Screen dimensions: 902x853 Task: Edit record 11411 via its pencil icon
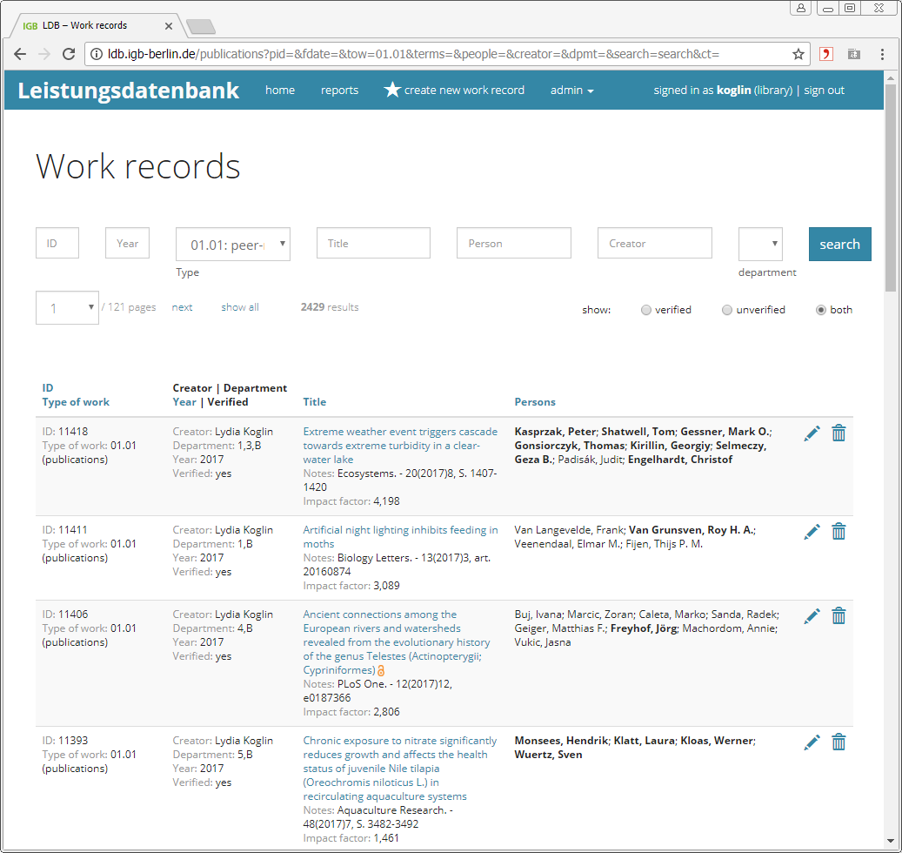pos(812,532)
